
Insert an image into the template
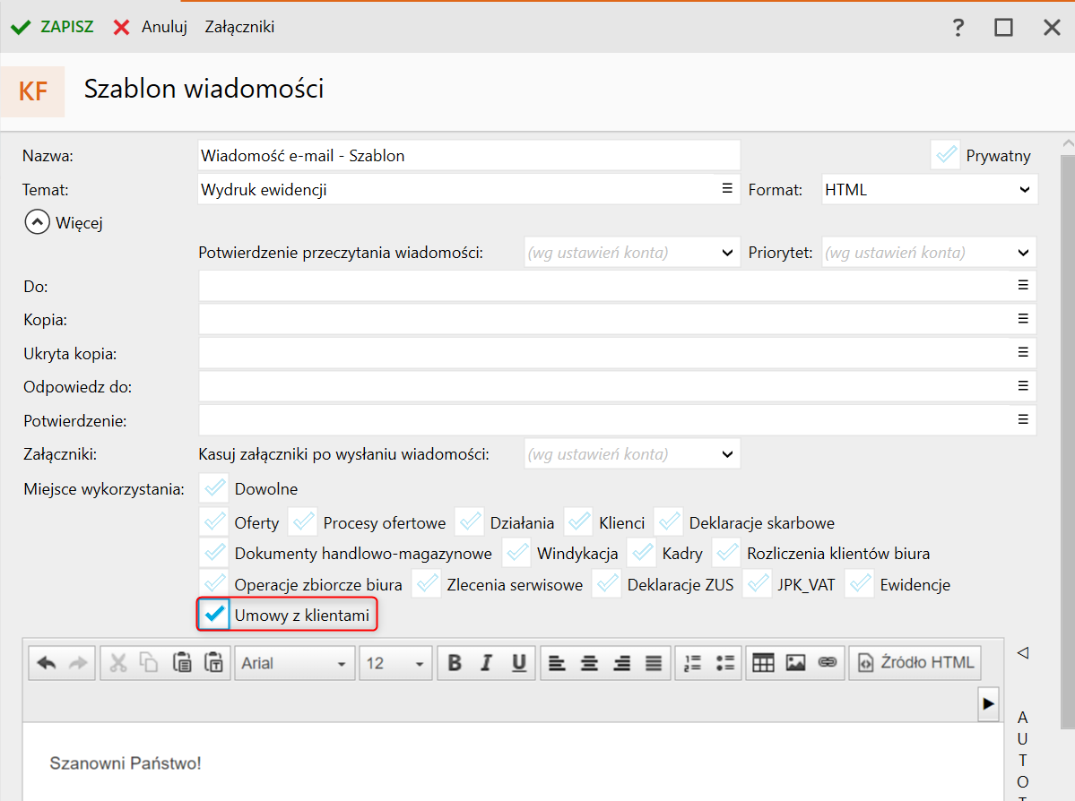pos(795,663)
